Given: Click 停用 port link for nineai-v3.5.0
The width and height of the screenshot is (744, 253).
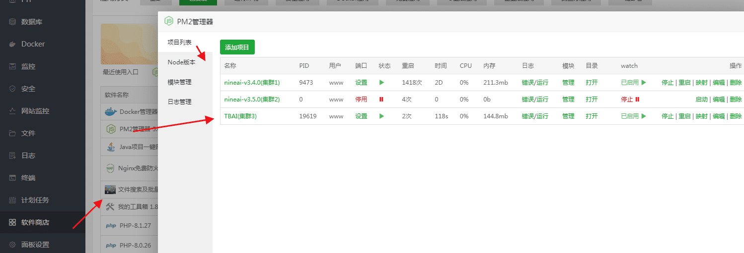Looking at the screenshot, I should [x=361, y=100].
